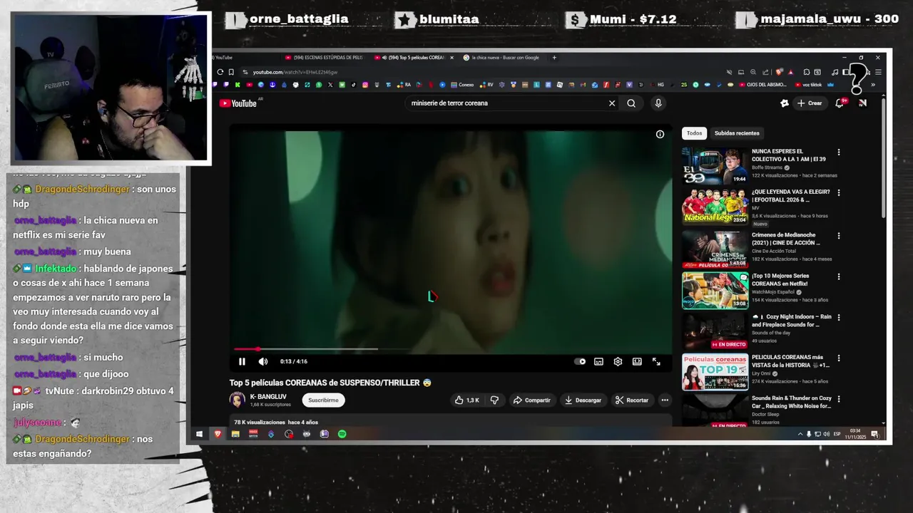Viewport: 913px width, 513px height.
Task: Open the 'Conexo' bookmark in the bookmarks bar
Action: [x=461, y=85]
